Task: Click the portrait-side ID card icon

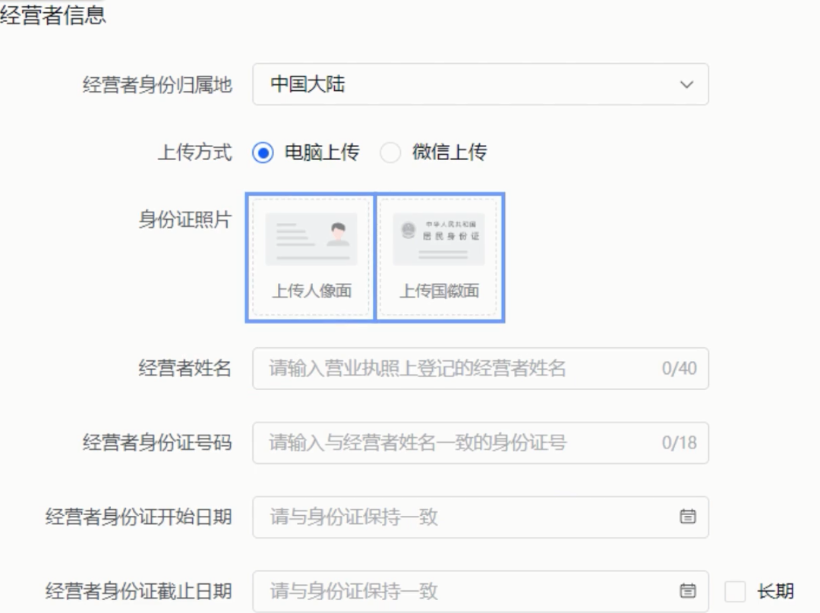Action: click(x=311, y=239)
